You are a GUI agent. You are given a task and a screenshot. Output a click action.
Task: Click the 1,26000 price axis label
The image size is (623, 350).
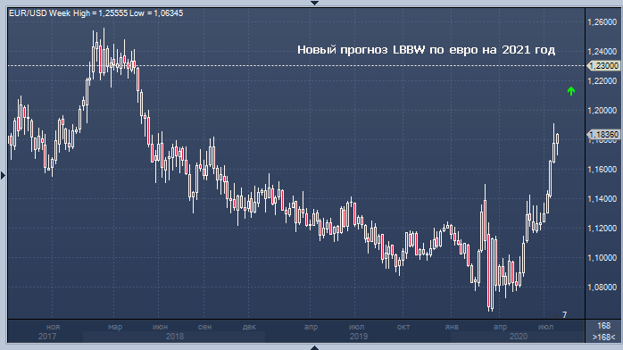[x=602, y=22]
